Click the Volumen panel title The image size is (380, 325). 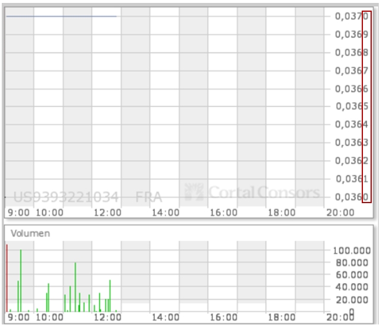click(x=31, y=234)
